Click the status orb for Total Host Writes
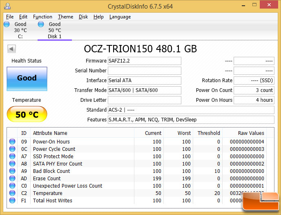 coord(12,200)
